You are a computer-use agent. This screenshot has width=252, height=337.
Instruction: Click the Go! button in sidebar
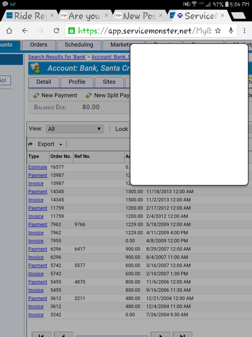tap(5, 80)
